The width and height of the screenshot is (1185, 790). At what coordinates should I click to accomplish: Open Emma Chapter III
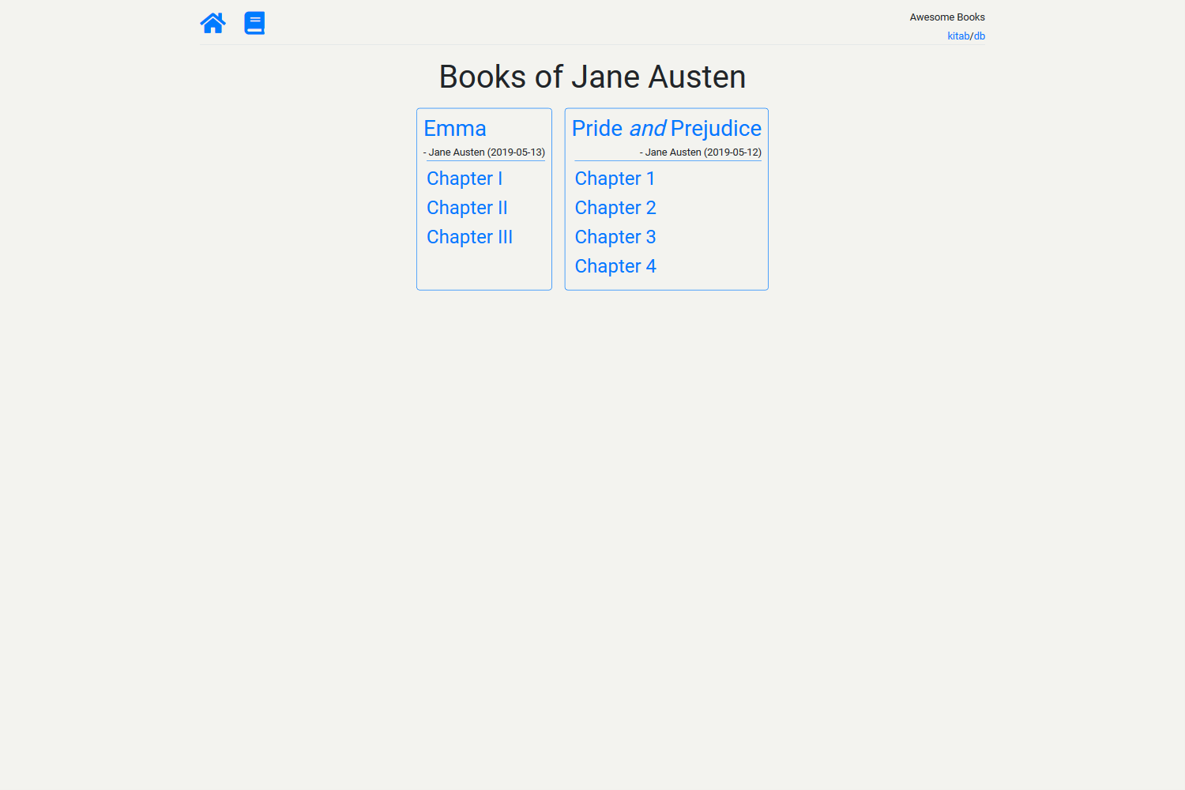pos(469,237)
